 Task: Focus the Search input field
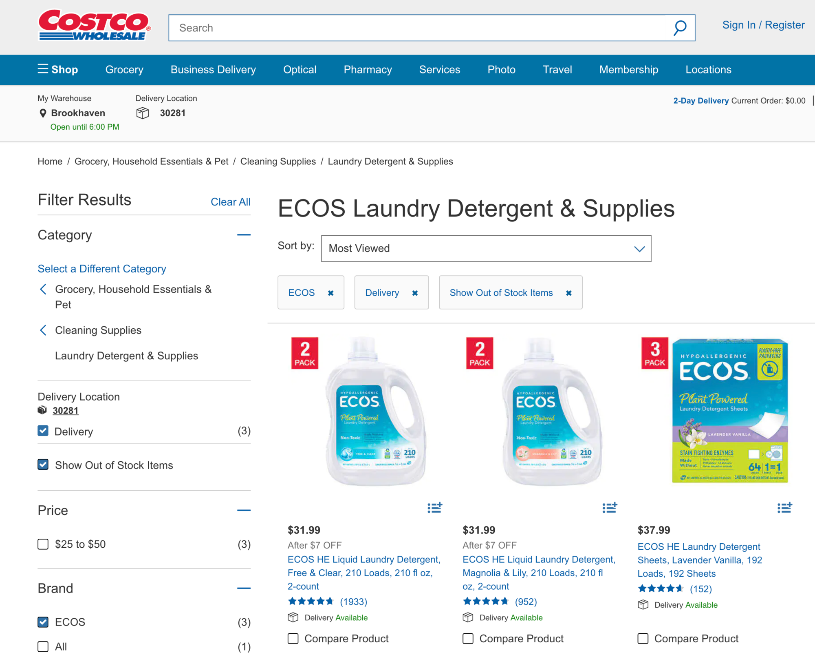[416, 28]
